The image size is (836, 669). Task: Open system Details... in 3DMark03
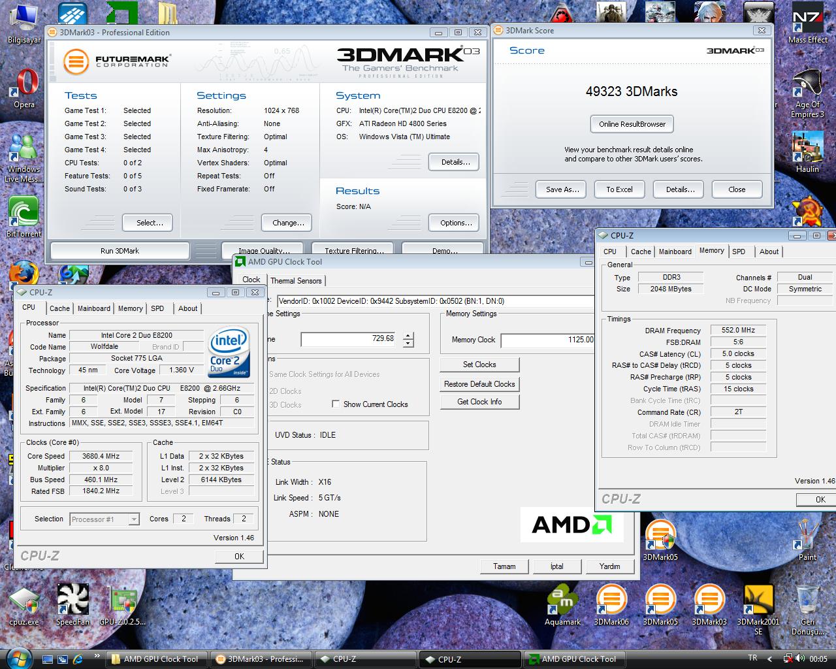click(x=455, y=162)
